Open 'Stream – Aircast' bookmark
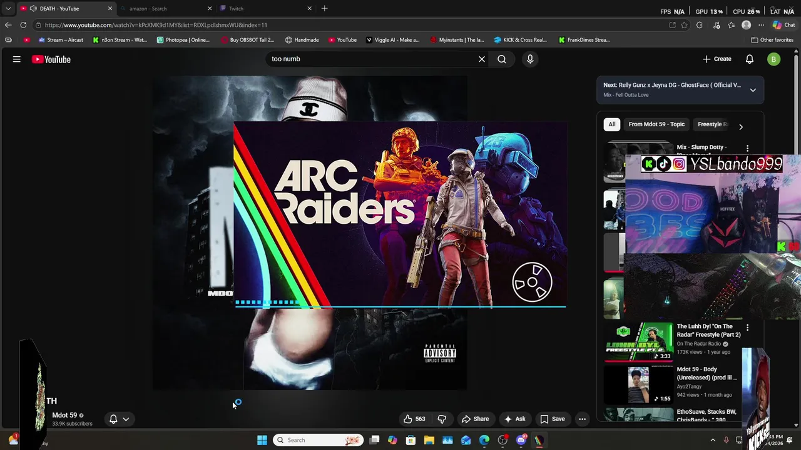The image size is (801, 450). pos(61,40)
